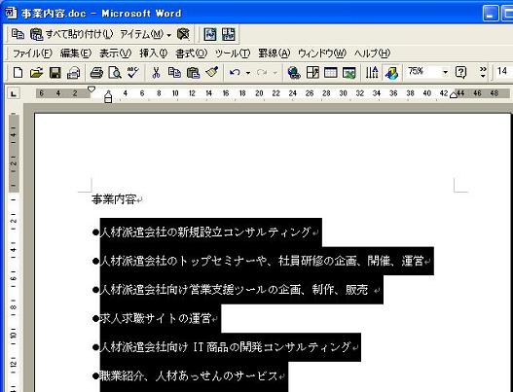Cut selection with the scissors icon
The width and height of the screenshot is (513, 392).
click(156, 72)
